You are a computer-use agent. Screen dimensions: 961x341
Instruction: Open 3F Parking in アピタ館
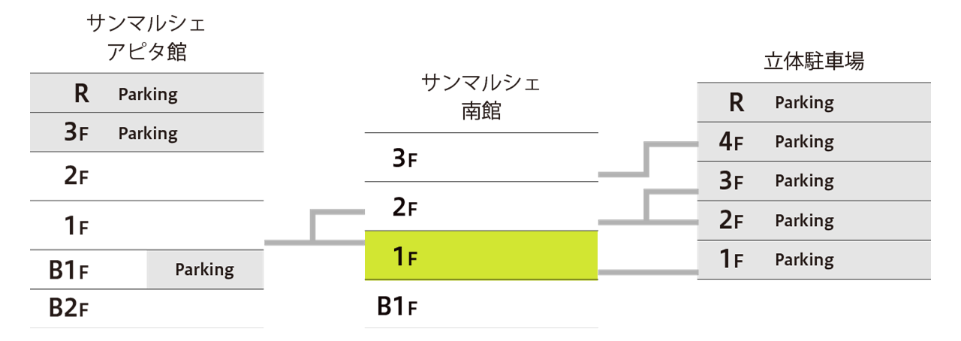point(147,132)
